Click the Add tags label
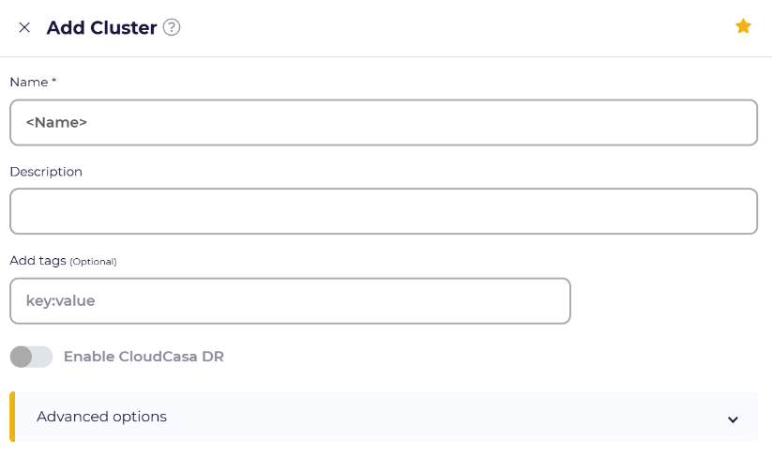This screenshot has width=772, height=457. [x=38, y=261]
